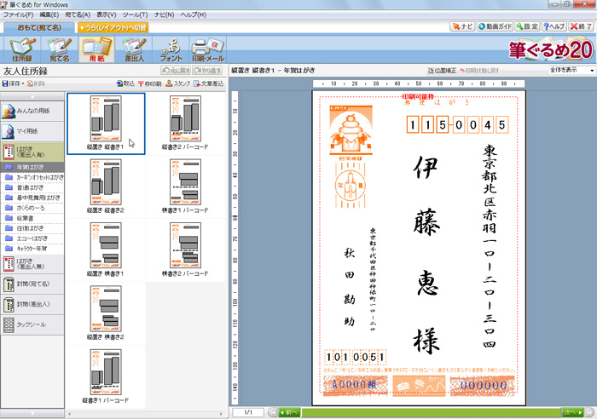Open the 動画ガイド video guide

[x=498, y=27]
